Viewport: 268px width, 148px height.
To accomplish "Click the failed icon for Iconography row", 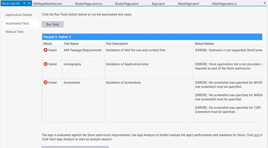I will coord(45,64).
